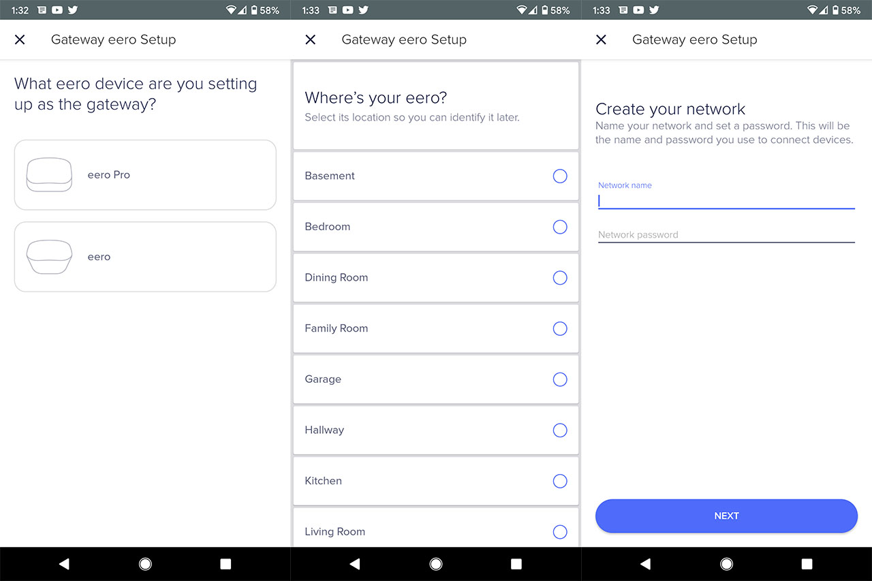Screen dimensions: 872x581
Task: Tap the eero Pro device illustration
Action: [49, 174]
